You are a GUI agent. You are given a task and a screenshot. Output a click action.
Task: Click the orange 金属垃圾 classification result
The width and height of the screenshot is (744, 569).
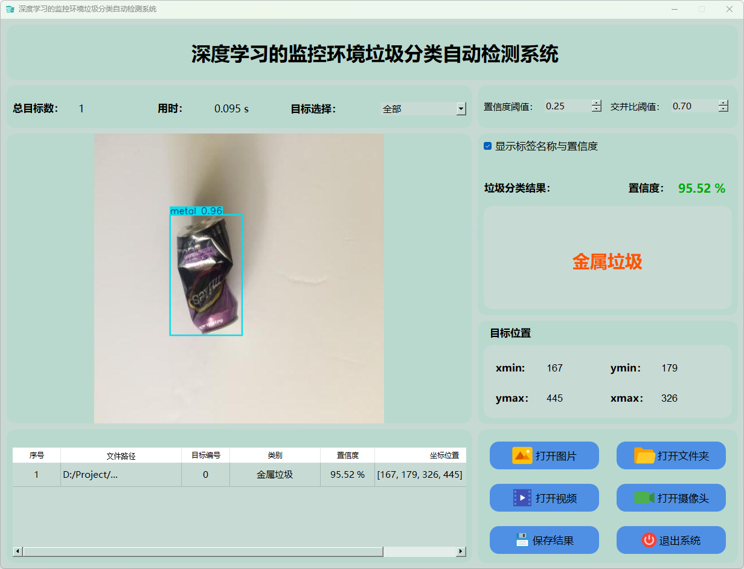click(x=608, y=262)
